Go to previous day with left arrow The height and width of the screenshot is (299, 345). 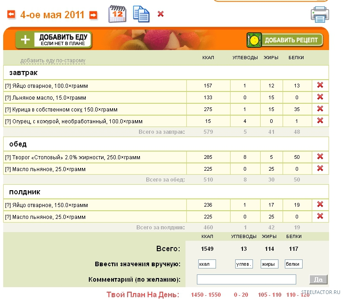(x=11, y=15)
